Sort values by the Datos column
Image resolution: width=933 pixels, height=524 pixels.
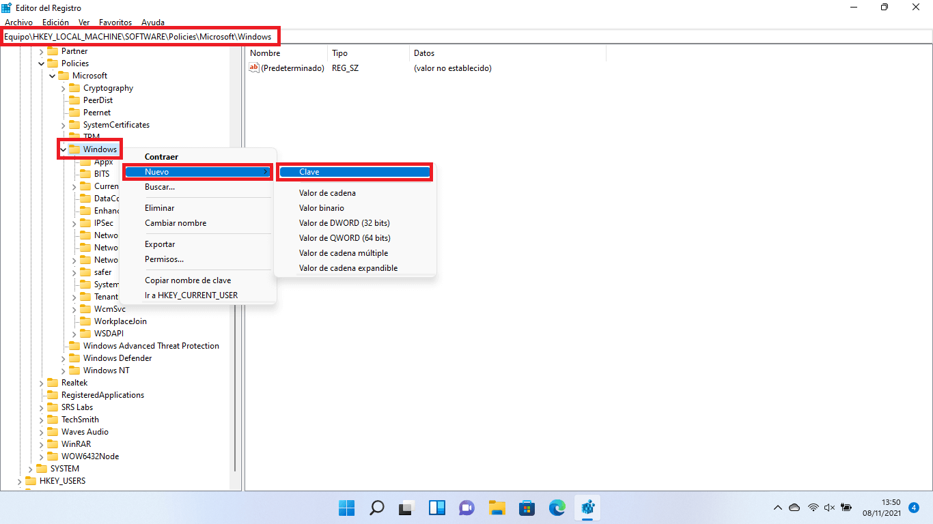[507, 53]
